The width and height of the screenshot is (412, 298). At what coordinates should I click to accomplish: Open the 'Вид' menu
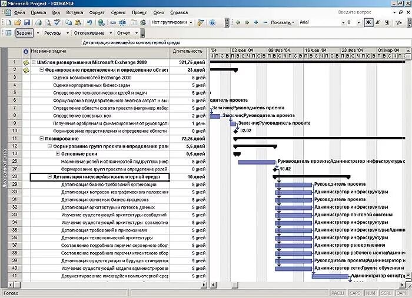pos(56,12)
